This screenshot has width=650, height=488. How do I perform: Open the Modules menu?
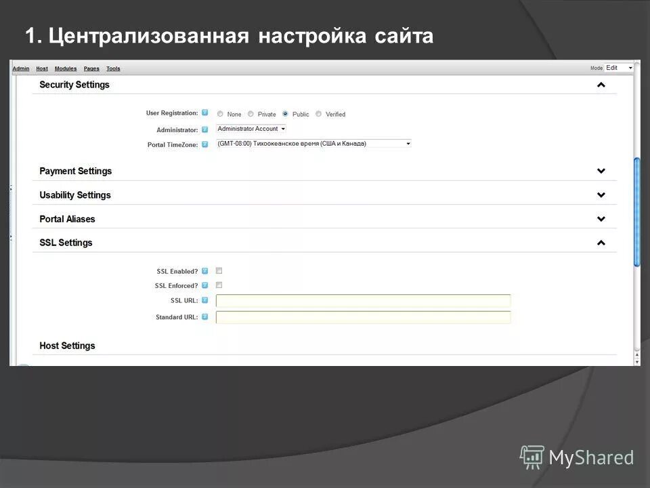pyautogui.click(x=65, y=68)
